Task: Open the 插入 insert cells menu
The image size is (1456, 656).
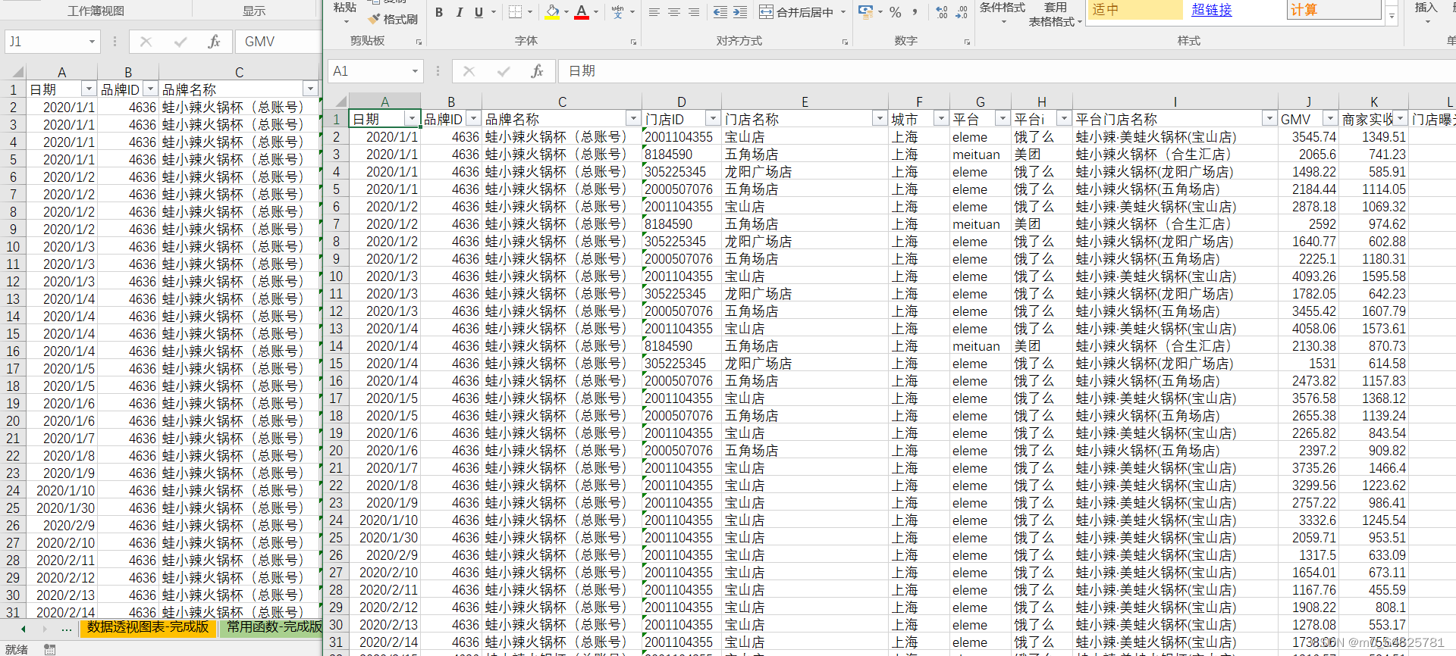Action: 1426,13
